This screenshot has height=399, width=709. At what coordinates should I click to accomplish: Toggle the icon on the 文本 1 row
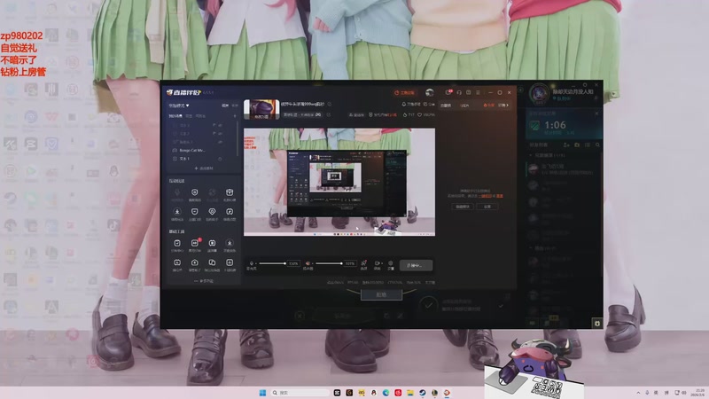220,159
